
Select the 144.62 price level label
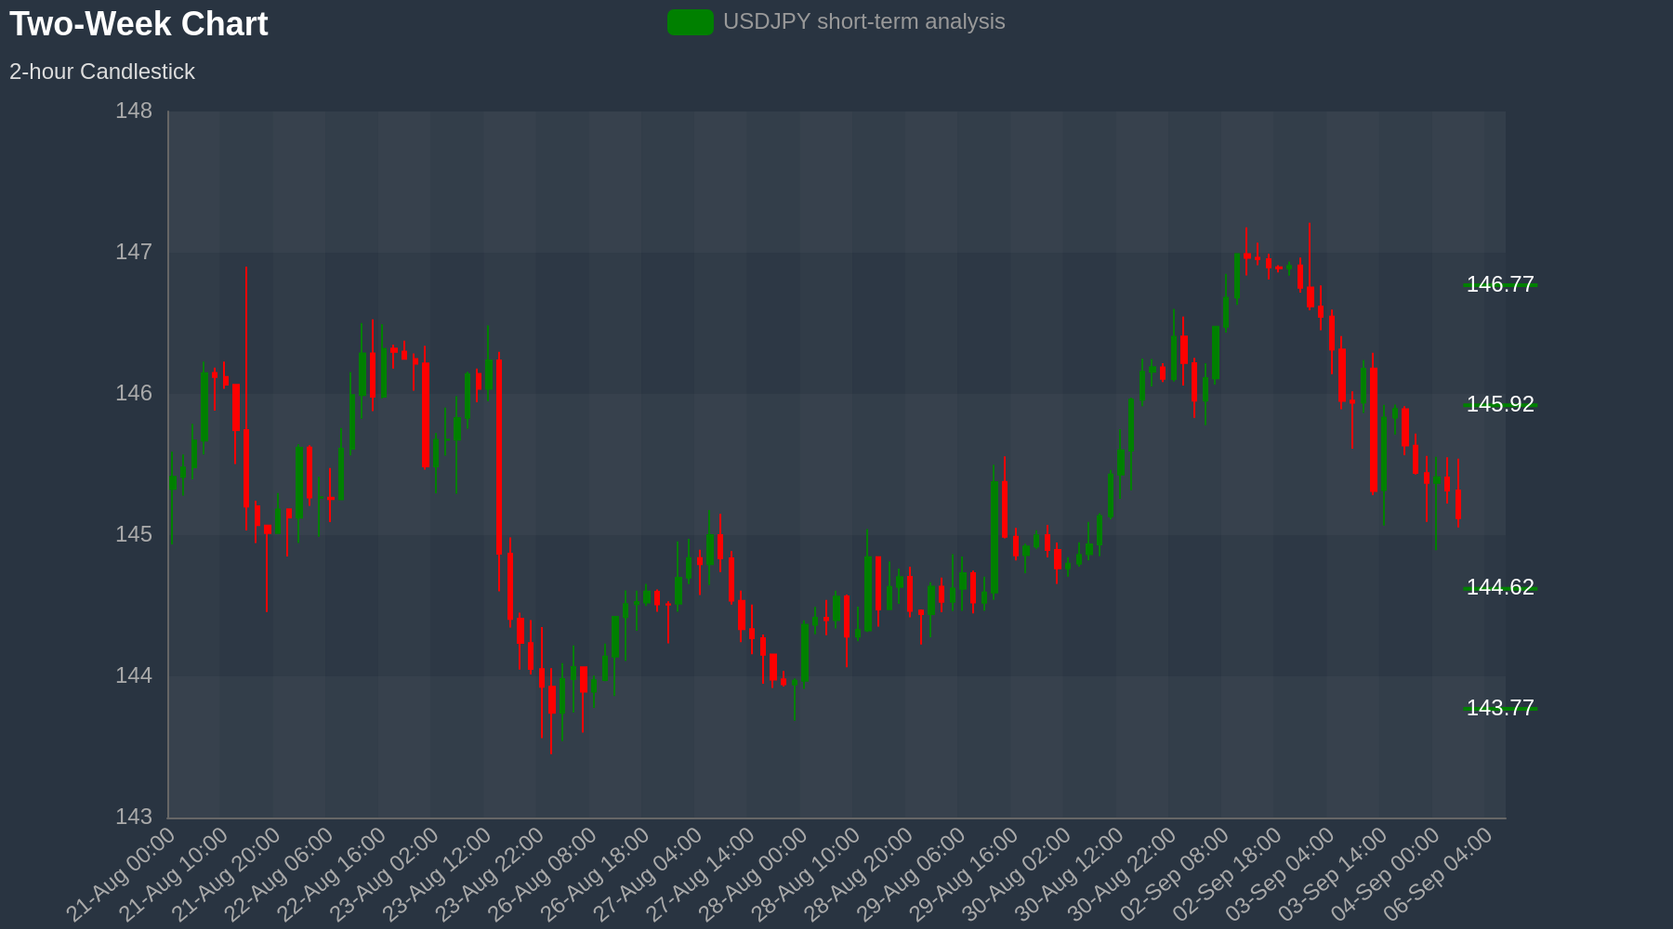coord(1500,587)
